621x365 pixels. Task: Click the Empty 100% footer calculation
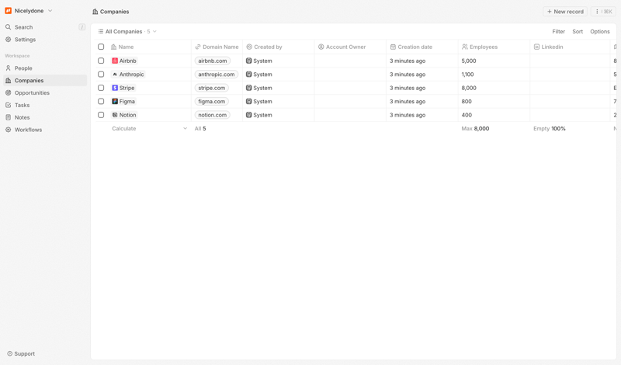tap(550, 128)
